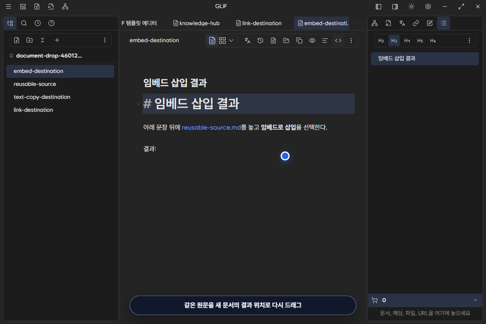Switch to the knowledge-hub tab
Image resolution: width=486 pixels, height=324 pixels.
coord(196,23)
